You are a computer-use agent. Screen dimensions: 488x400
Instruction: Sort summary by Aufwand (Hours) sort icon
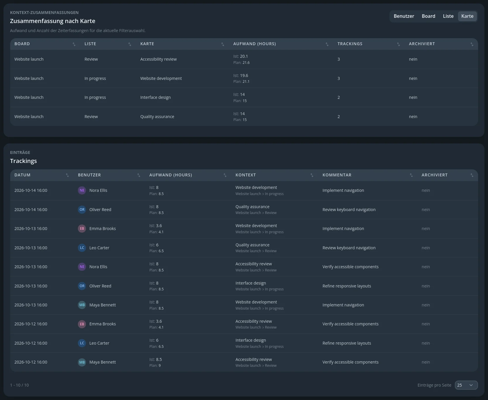(x=327, y=44)
